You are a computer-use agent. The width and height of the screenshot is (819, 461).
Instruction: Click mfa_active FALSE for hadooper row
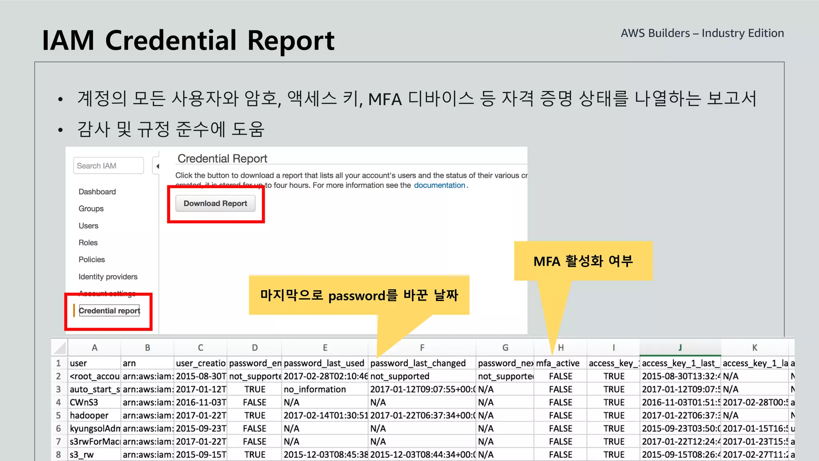coord(561,415)
